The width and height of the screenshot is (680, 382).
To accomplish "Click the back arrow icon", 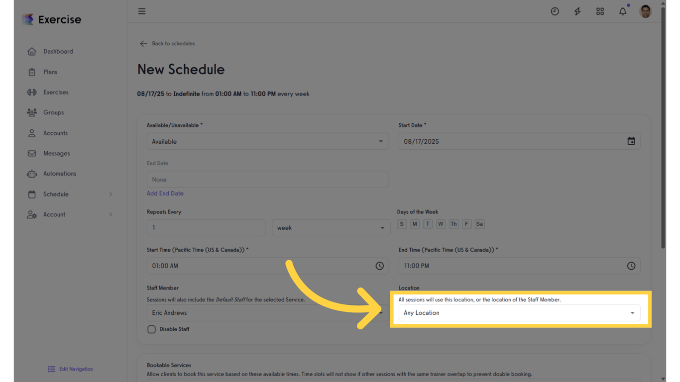I will [x=143, y=44].
